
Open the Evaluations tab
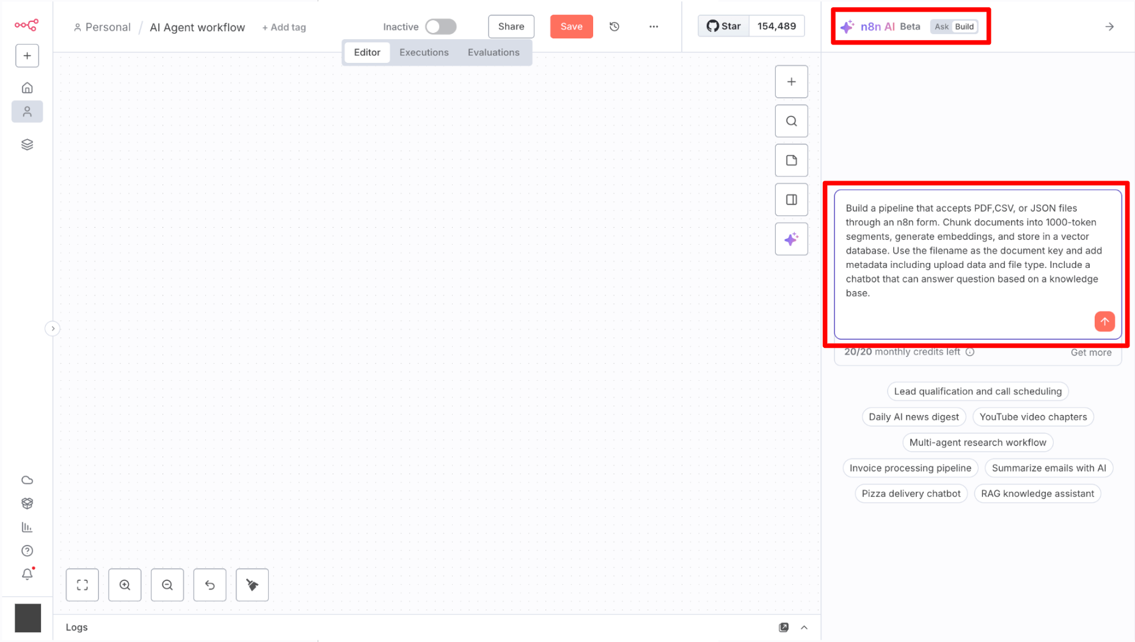(x=494, y=52)
